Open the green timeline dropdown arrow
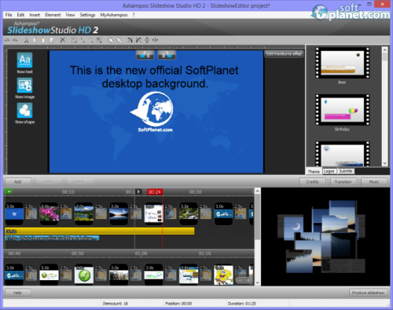The image size is (393, 310). tap(9, 191)
